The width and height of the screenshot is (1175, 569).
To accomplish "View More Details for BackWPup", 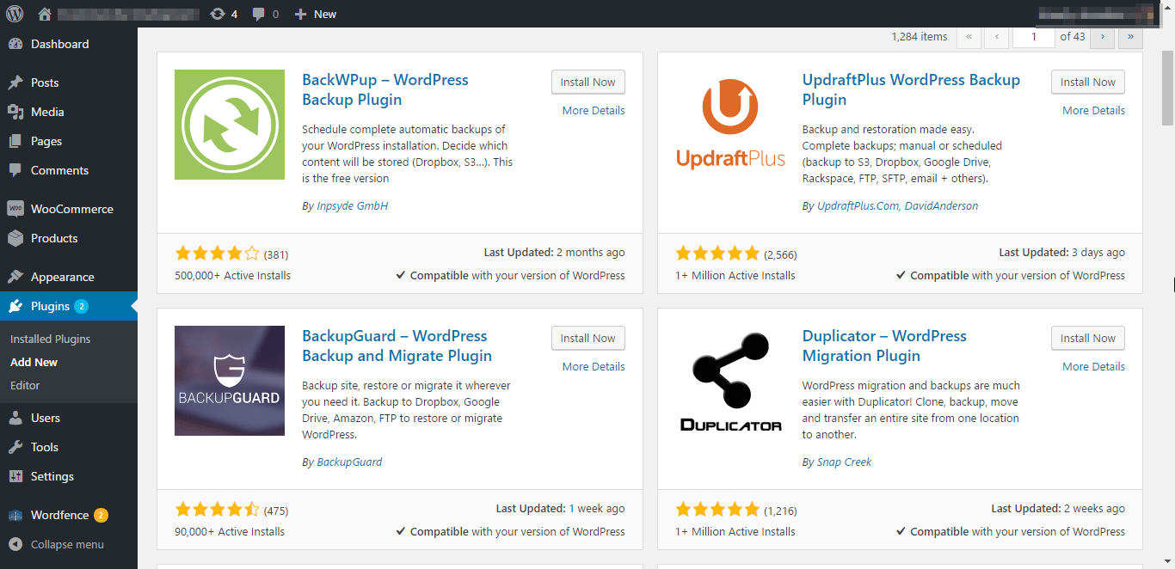I will (594, 110).
